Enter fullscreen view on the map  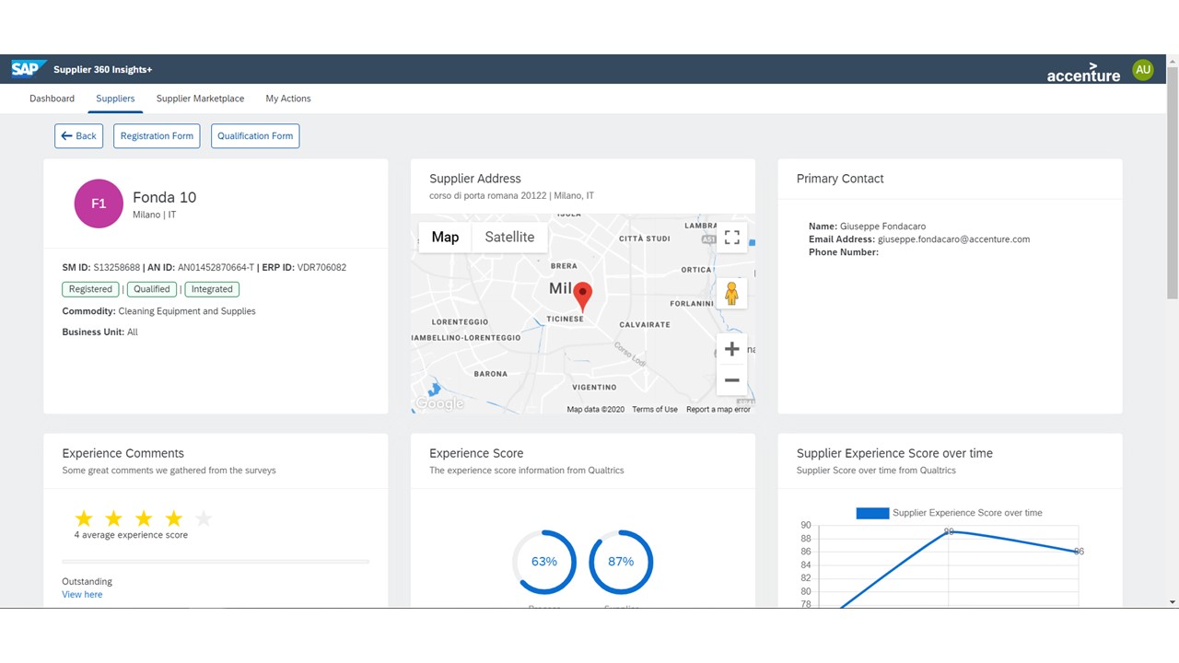tap(732, 237)
